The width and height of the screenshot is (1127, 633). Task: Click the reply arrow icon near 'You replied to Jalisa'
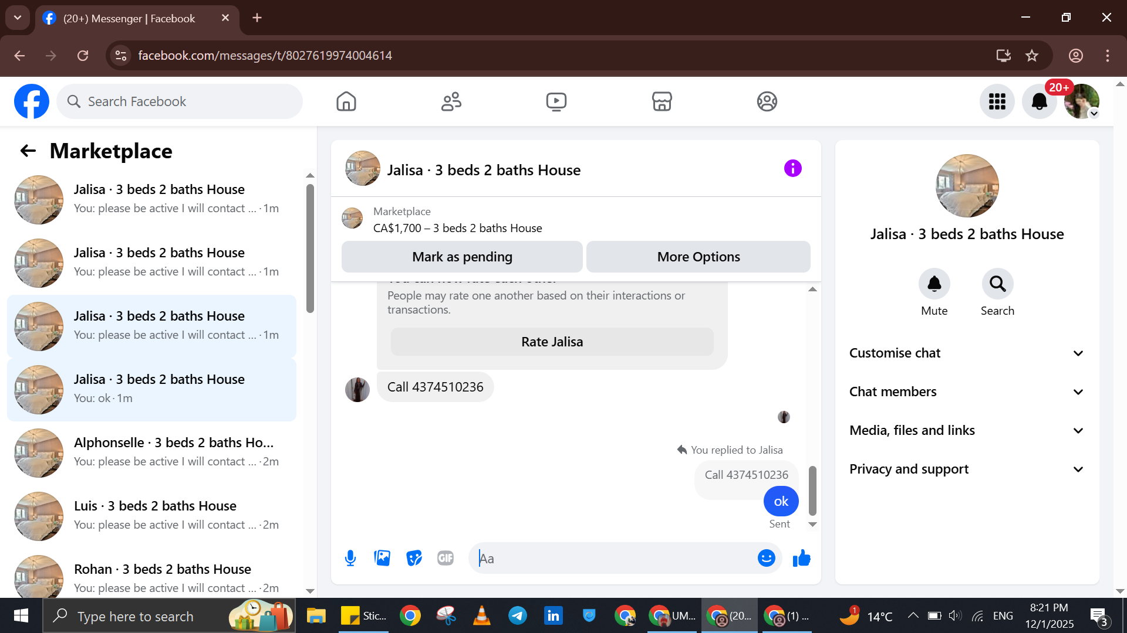point(681,450)
